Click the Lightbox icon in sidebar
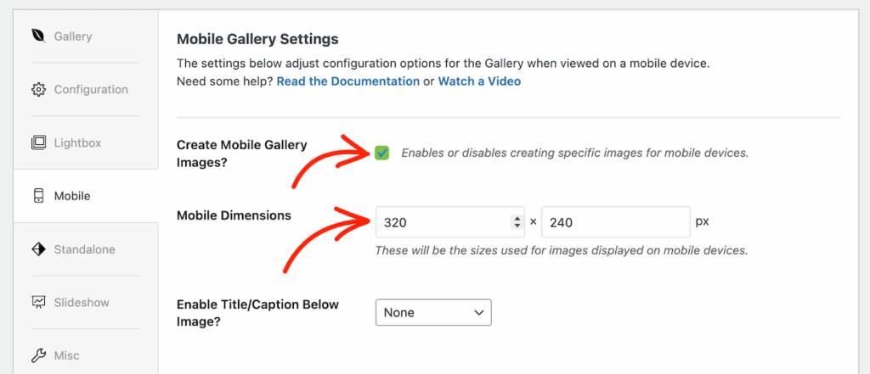The image size is (870, 374). 38,142
